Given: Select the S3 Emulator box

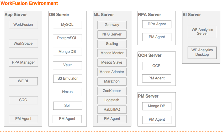Looking at the screenshot, I should 68,79.
